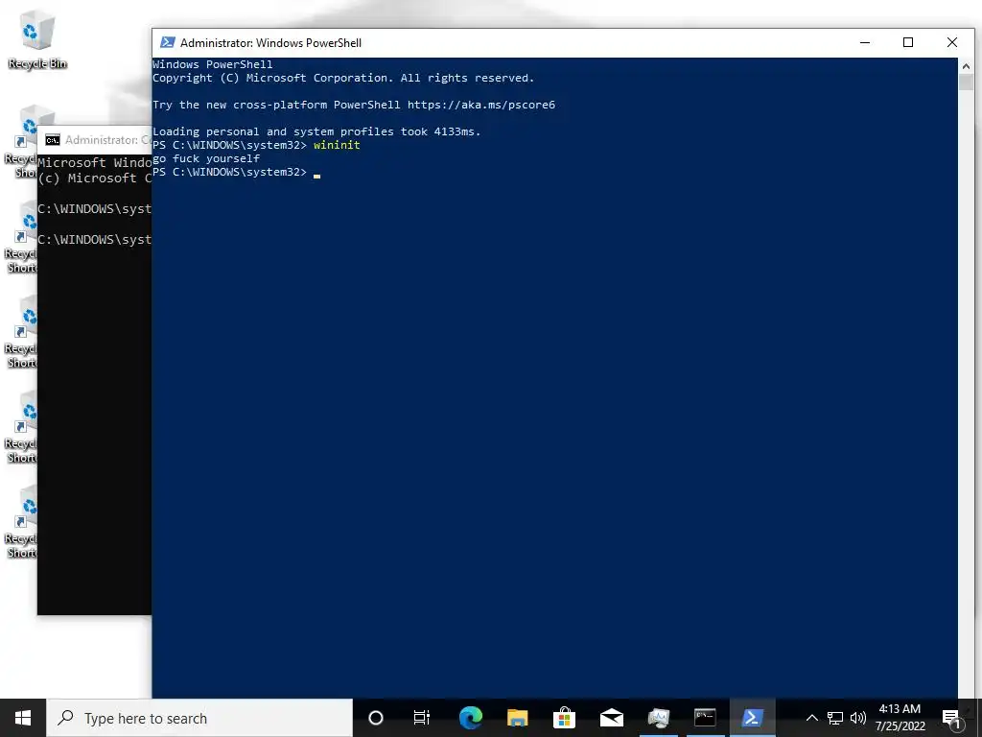Open the Windows Start menu

pos(23,718)
